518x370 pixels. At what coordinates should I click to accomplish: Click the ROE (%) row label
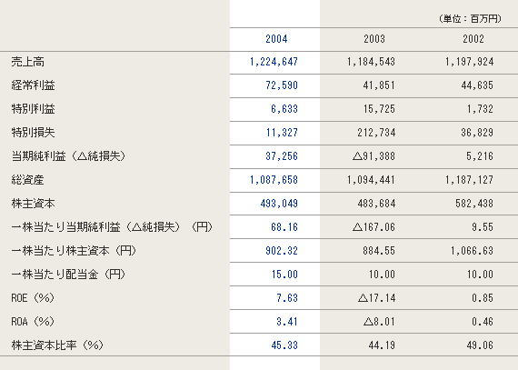(x=33, y=298)
